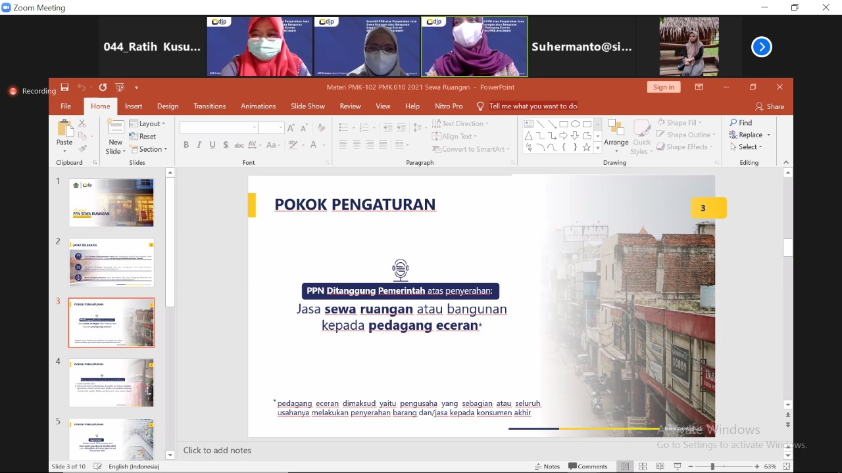This screenshot has height=473, width=842.
Task: Open the Transitions ribbon tab
Action: [x=209, y=106]
